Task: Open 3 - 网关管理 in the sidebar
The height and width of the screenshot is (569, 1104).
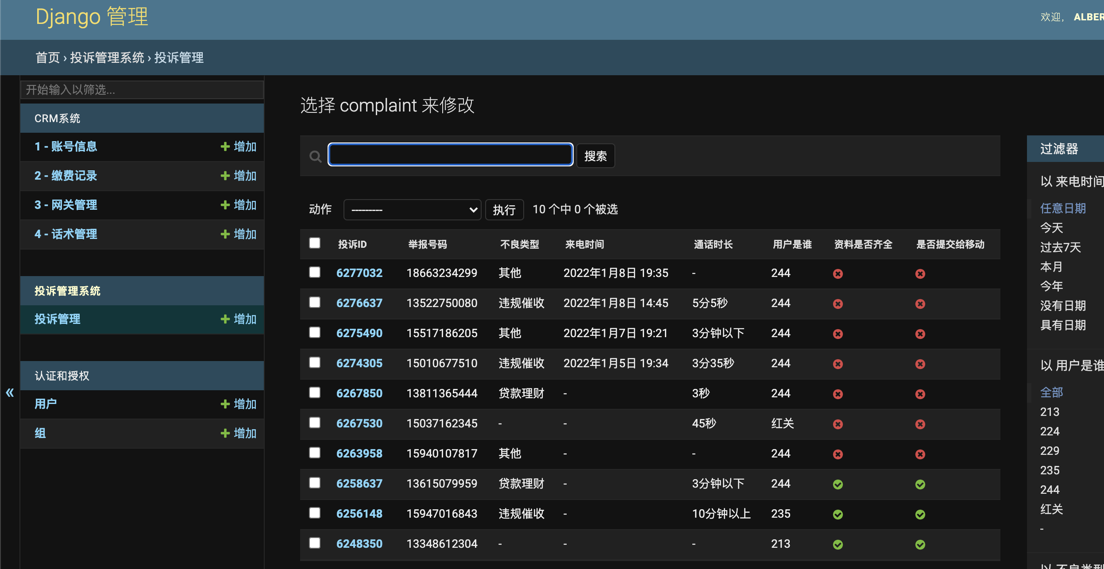Action: pyautogui.click(x=66, y=205)
